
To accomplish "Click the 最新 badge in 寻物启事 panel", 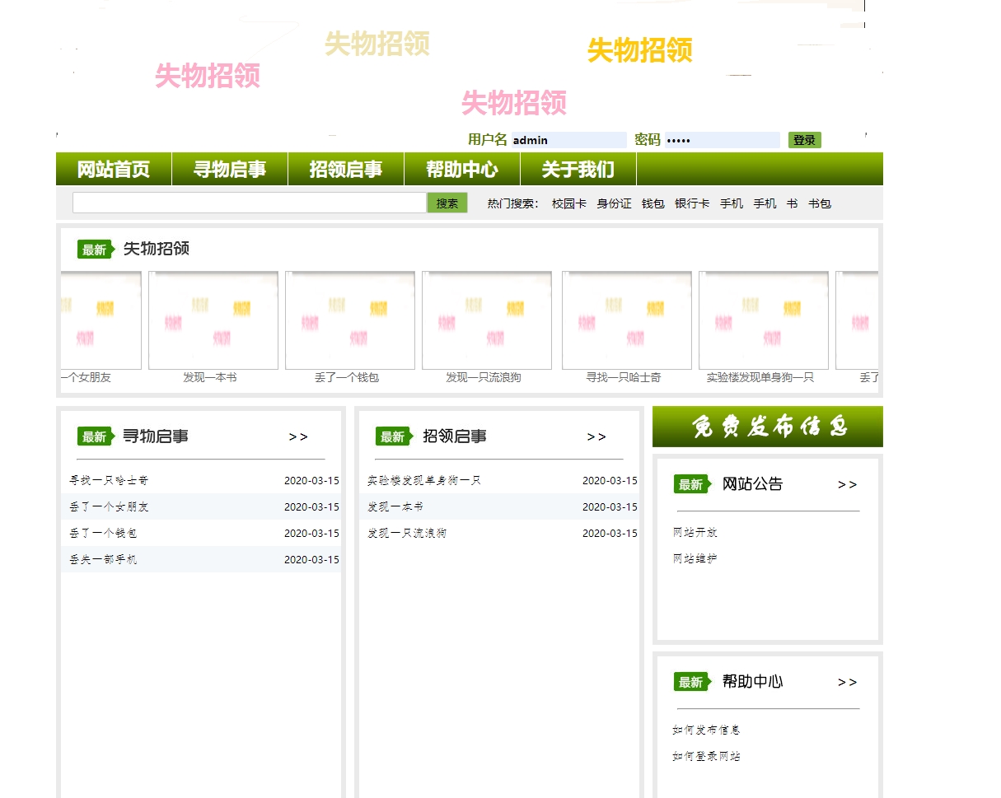I will (96, 437).
